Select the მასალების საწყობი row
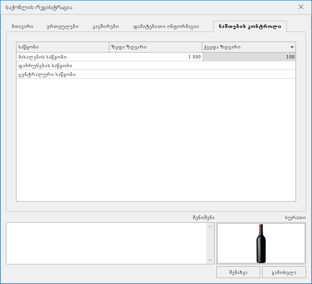 click(x=156, y=57)
